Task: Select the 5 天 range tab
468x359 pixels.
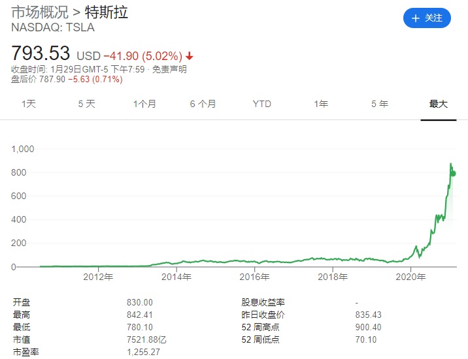Action: [87, 104]
